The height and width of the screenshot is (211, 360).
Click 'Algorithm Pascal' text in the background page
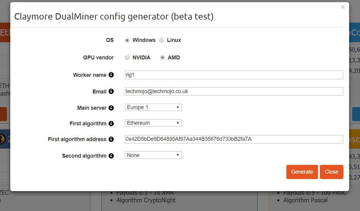pyautogui.click(x=305, y=200)
